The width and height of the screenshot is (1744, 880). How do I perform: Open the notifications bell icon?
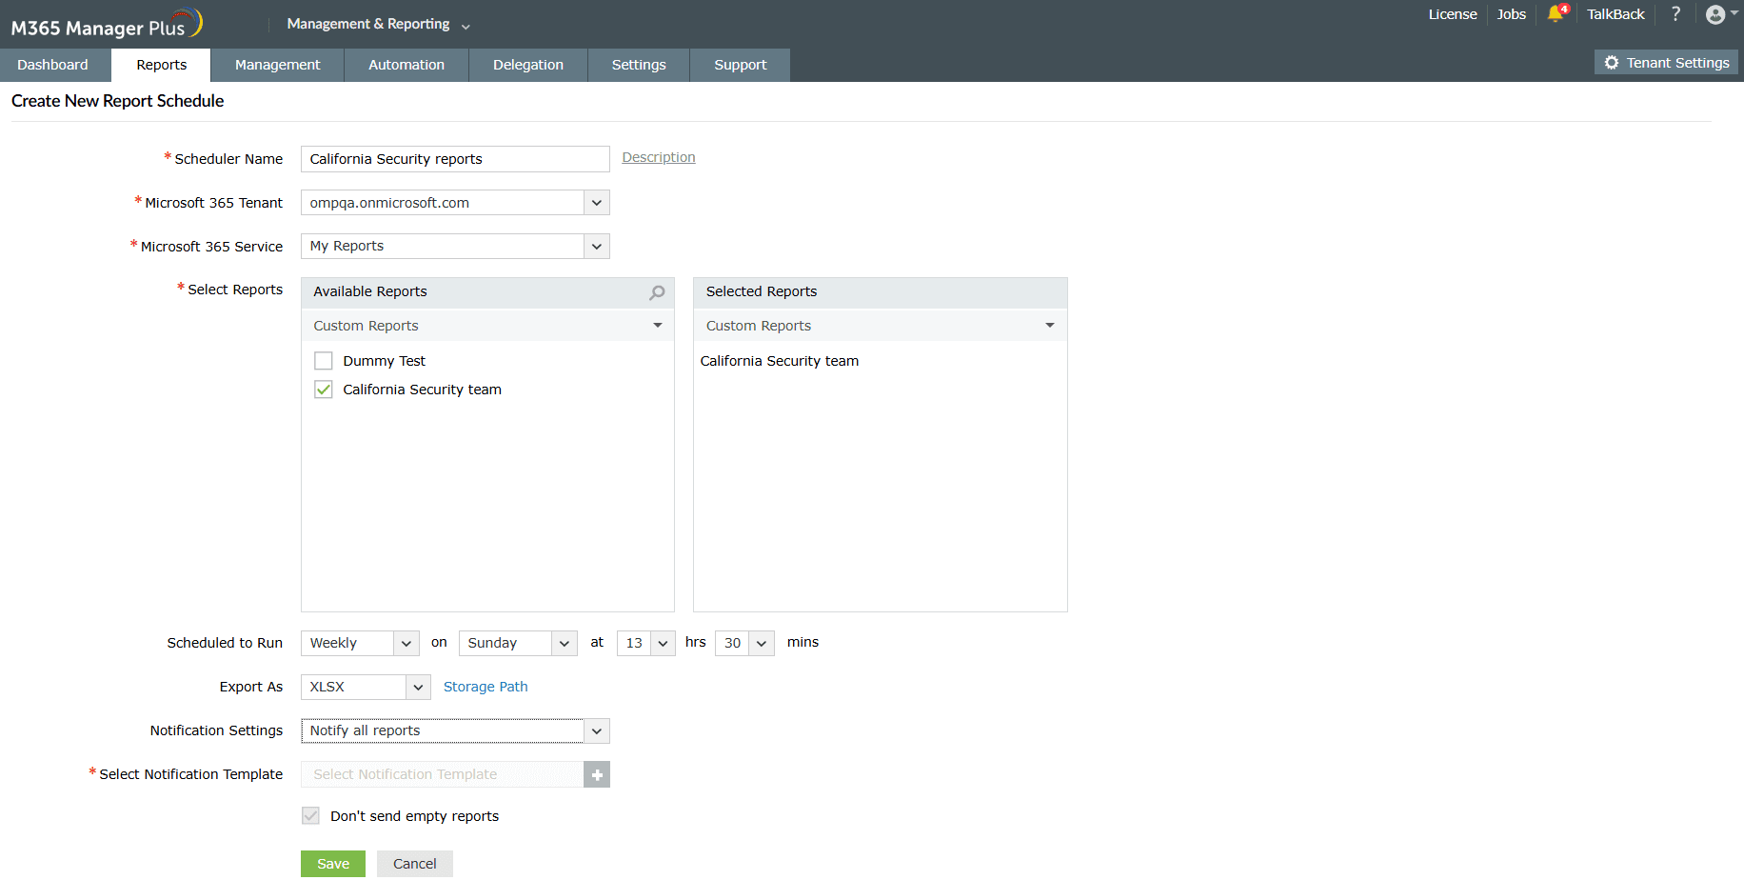point(1556,14)
